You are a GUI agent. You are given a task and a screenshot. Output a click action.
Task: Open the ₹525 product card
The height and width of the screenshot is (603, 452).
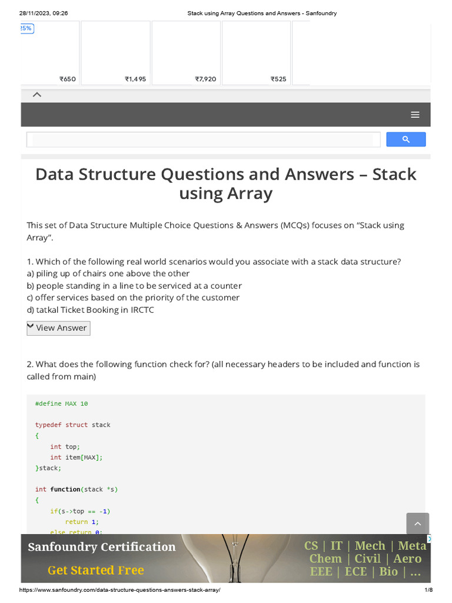click(x=256, y=53)
